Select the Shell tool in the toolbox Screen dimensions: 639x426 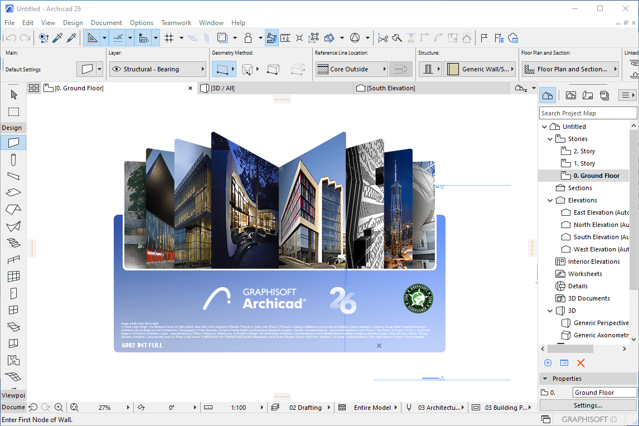[x=13, y=226]
